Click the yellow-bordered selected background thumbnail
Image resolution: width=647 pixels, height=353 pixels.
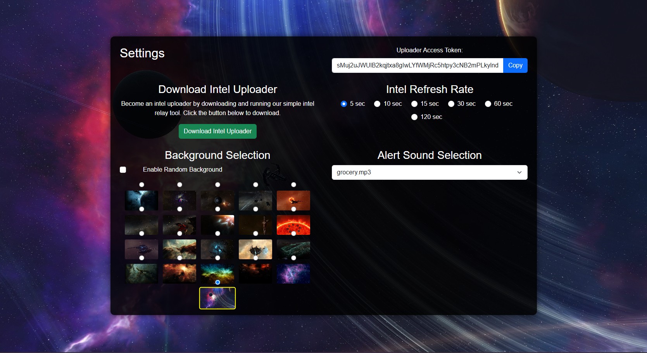[x=217, y=298]
